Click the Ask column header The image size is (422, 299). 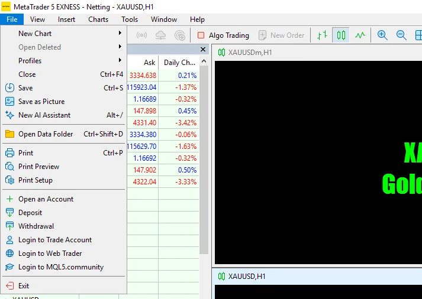tap(149, 63)
